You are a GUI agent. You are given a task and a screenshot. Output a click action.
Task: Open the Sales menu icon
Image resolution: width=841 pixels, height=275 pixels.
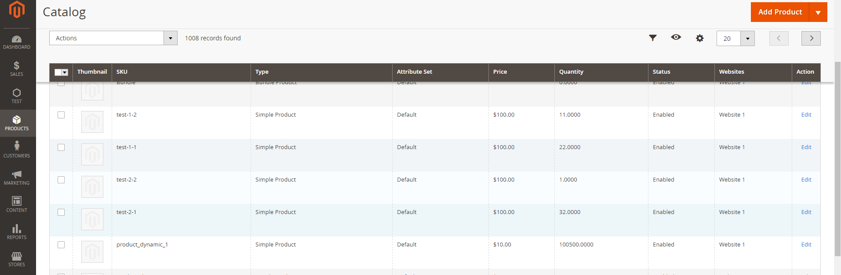coord(17,69)
